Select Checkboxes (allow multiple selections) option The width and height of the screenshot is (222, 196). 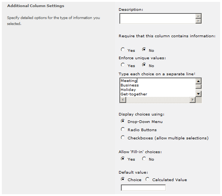(123, 137)
